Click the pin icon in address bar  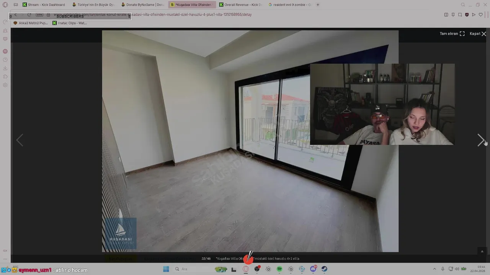coord(453,15)
